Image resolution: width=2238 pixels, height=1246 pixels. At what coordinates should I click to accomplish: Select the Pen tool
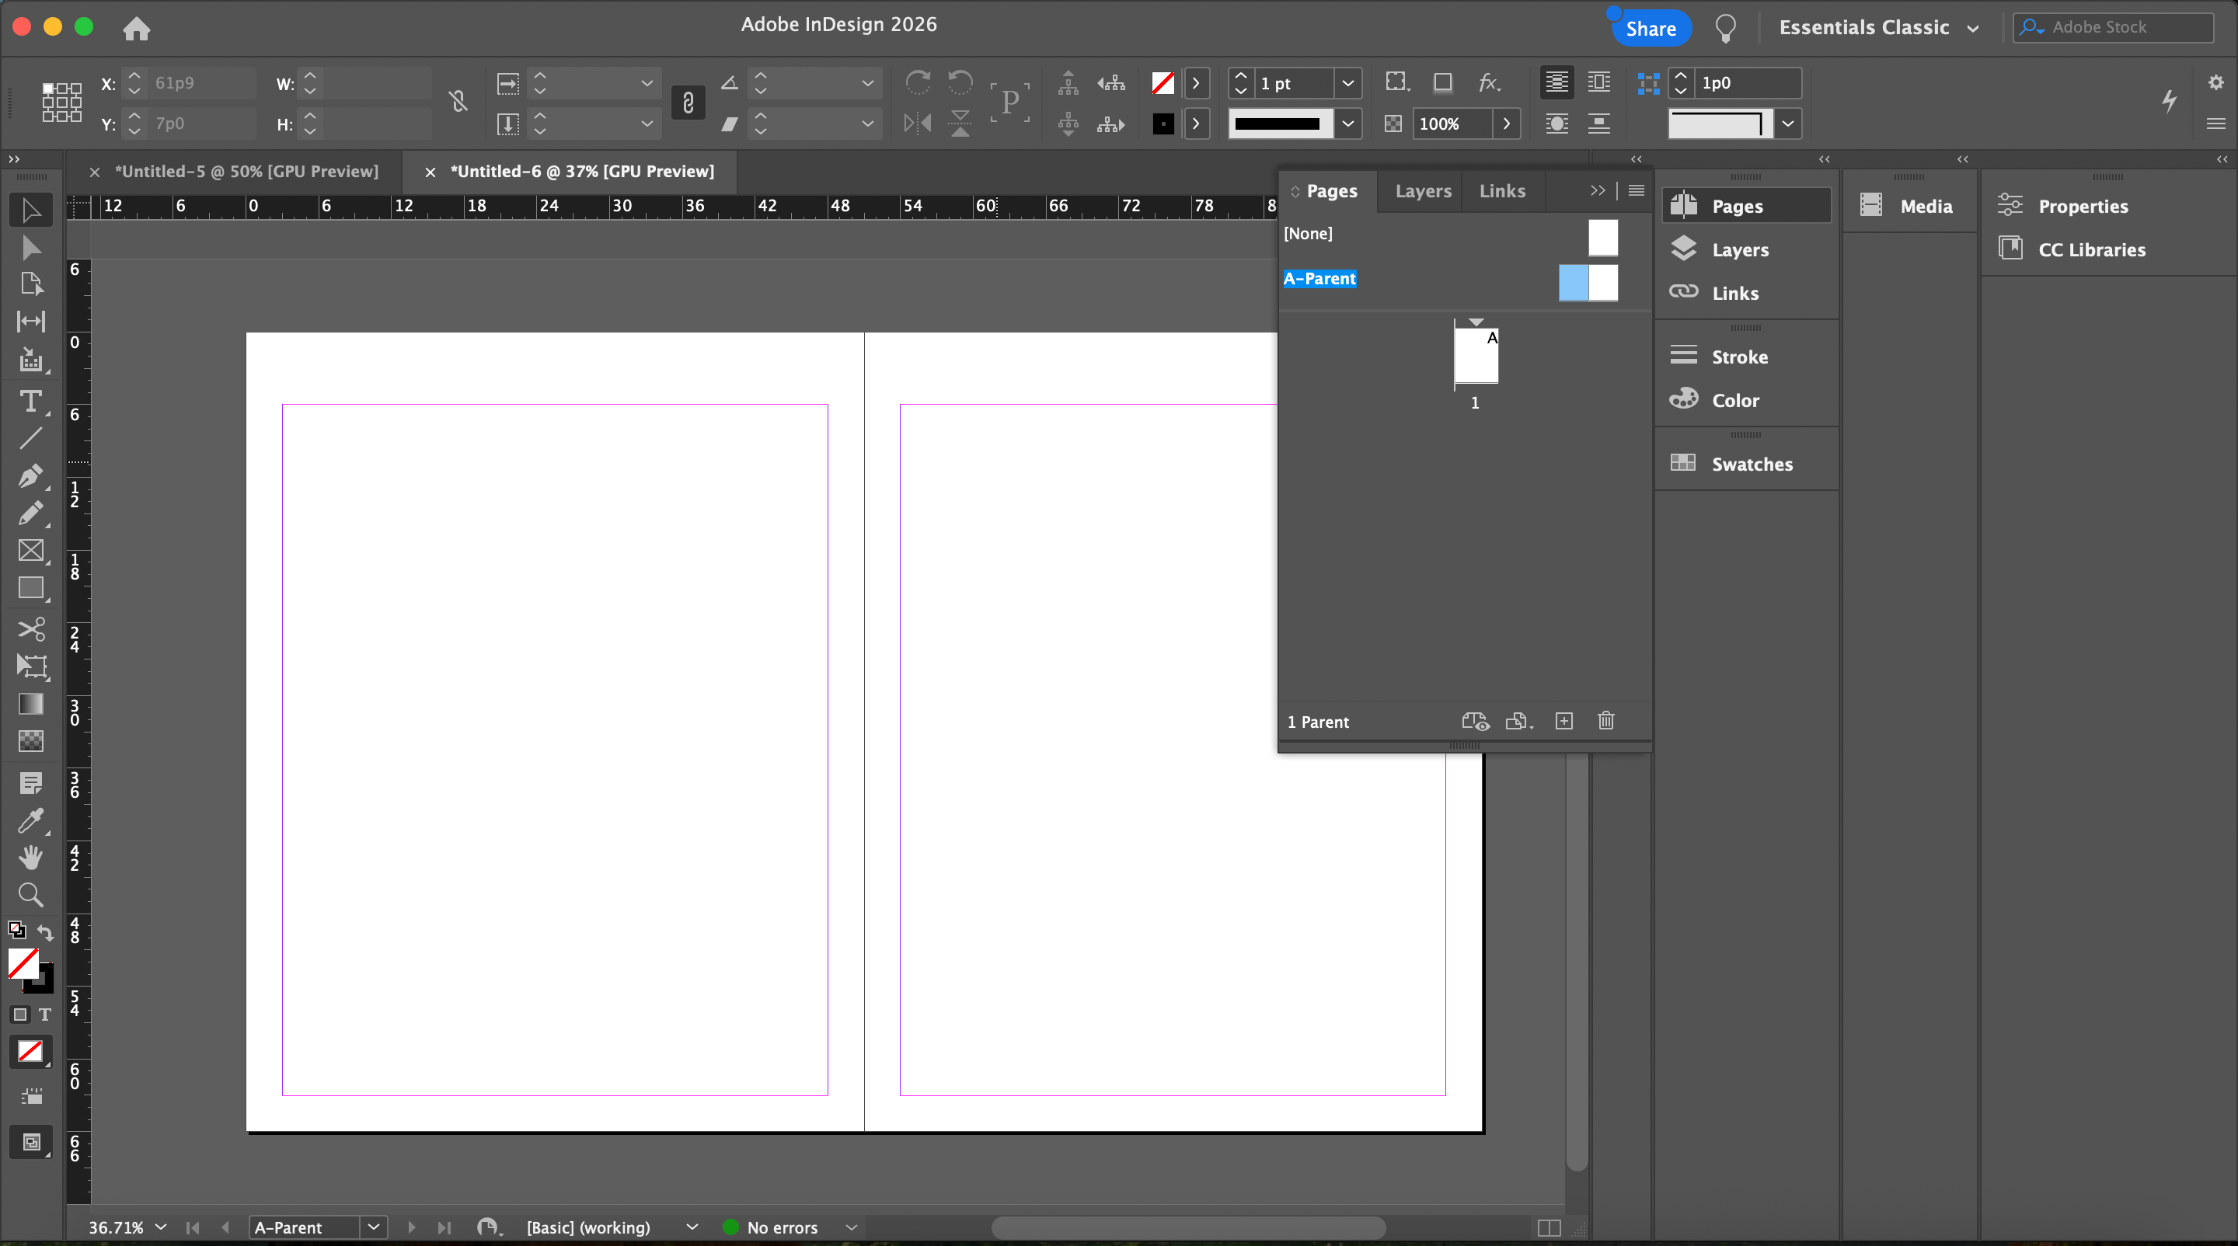pos(30,476)
